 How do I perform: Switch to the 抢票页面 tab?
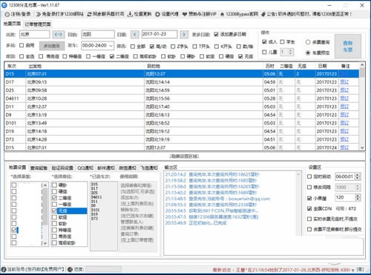tap(12, 24)
